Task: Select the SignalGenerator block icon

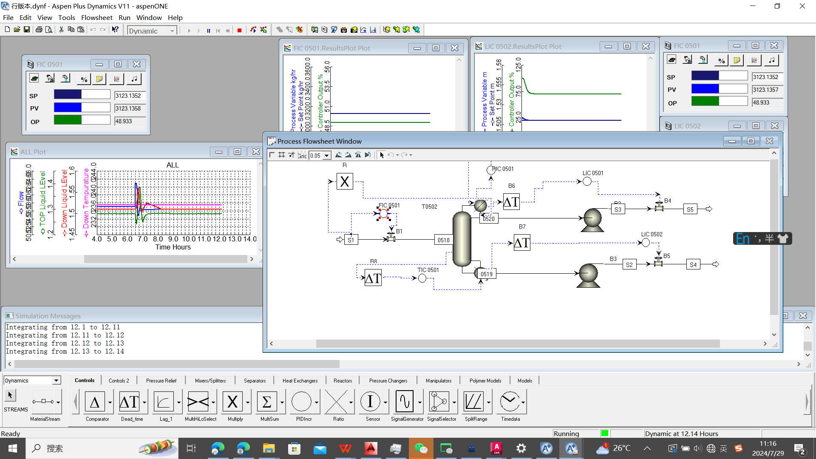Action: point(404,402)
